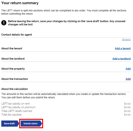This screenshot has height=131, width=133.
Task: Select the LBTT tax liability on rent amount
Action: click(127, 104)
